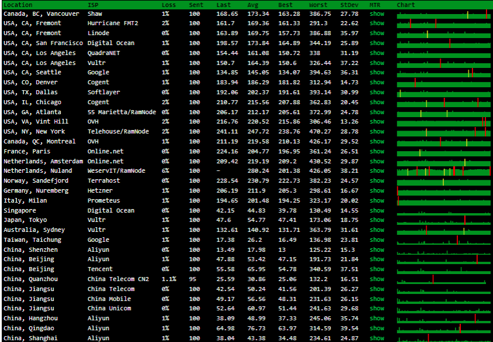Select sent value 95 for Quanzhou

point(192,279)
